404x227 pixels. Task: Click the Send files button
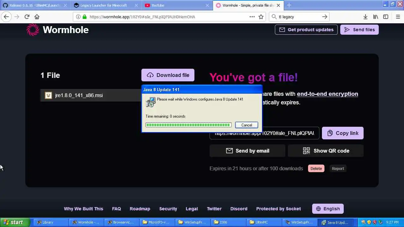359,30
